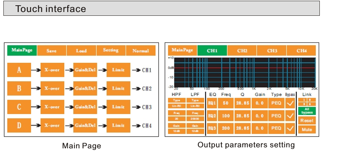Open Limit block feeding CH4
351x163 pixels.
pyautogui.click(x=118, y=125)
